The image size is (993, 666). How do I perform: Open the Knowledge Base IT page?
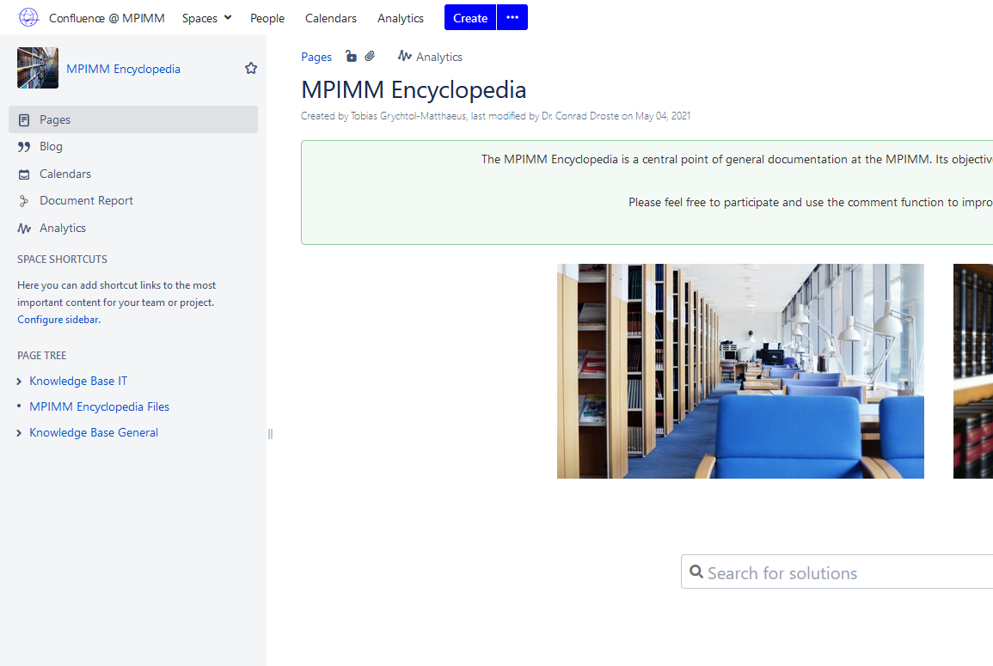78,381
